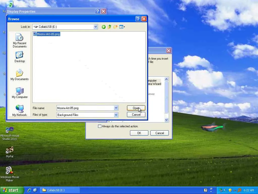Open the Start menu

pyautogui.click(x=12, y=190)
